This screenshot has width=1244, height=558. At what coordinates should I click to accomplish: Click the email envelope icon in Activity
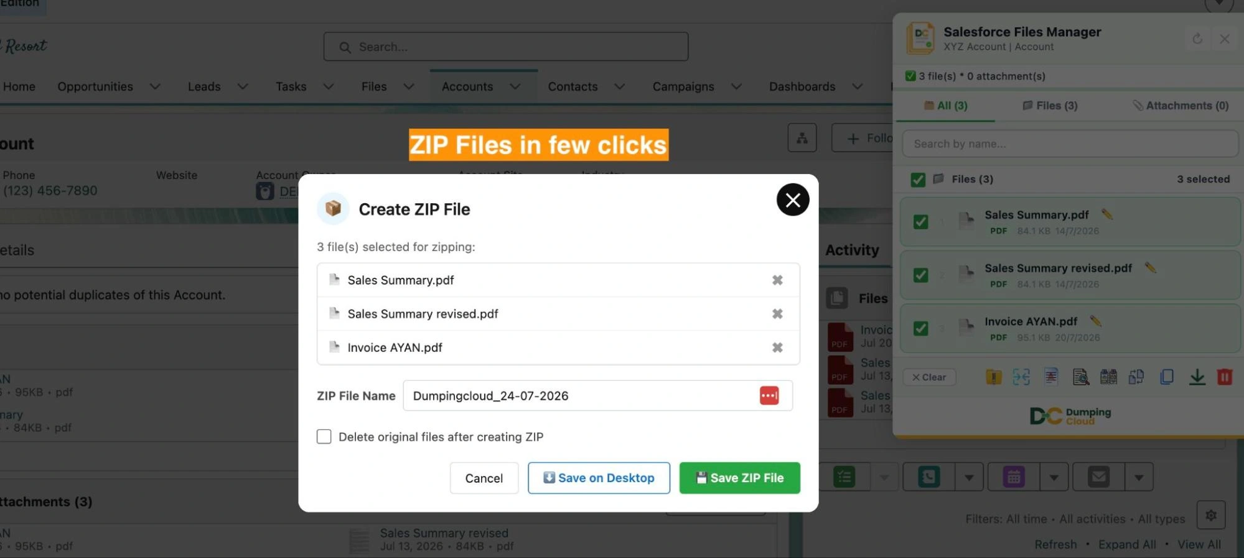[x=1098, y=477]
